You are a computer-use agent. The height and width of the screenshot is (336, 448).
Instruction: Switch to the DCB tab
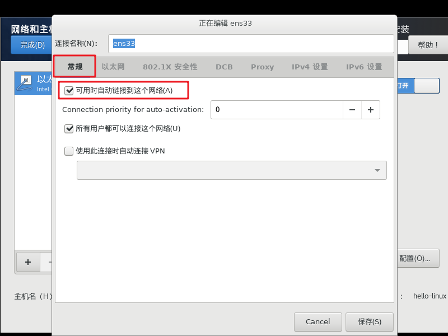224,67
